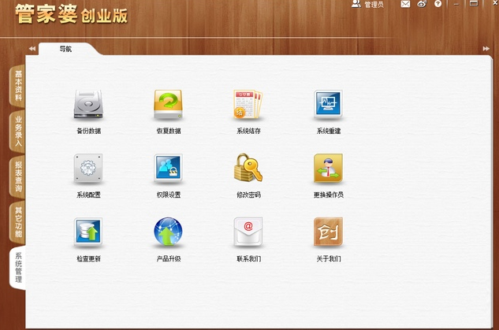
Task: Click the 权限设置 label text
Action: (x=169, y=195)
